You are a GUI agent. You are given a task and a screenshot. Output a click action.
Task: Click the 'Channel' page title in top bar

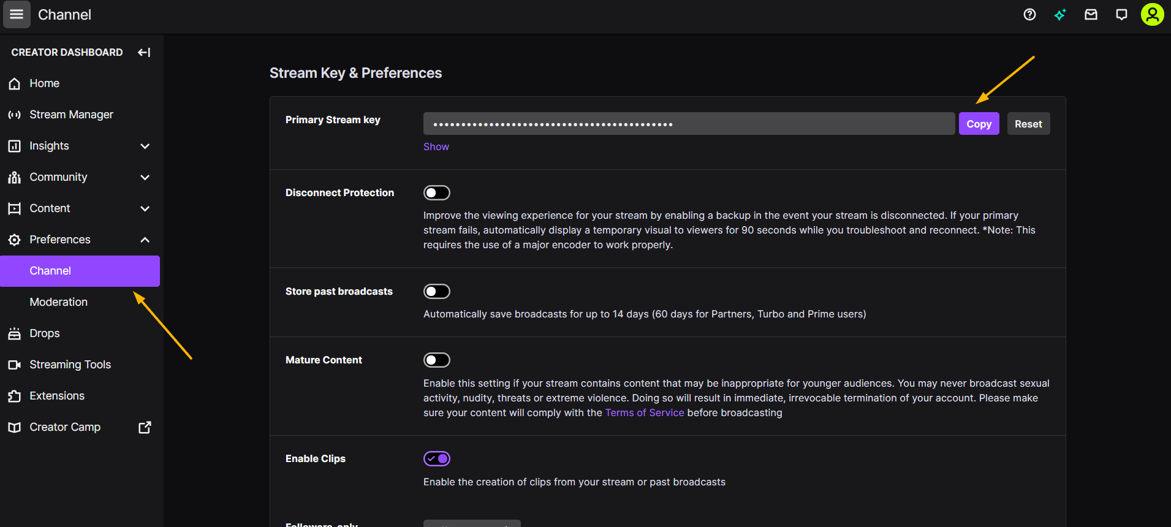64,14
